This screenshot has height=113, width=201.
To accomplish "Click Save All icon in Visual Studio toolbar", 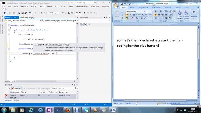I will pyautogui.click(x=26, y=13).
